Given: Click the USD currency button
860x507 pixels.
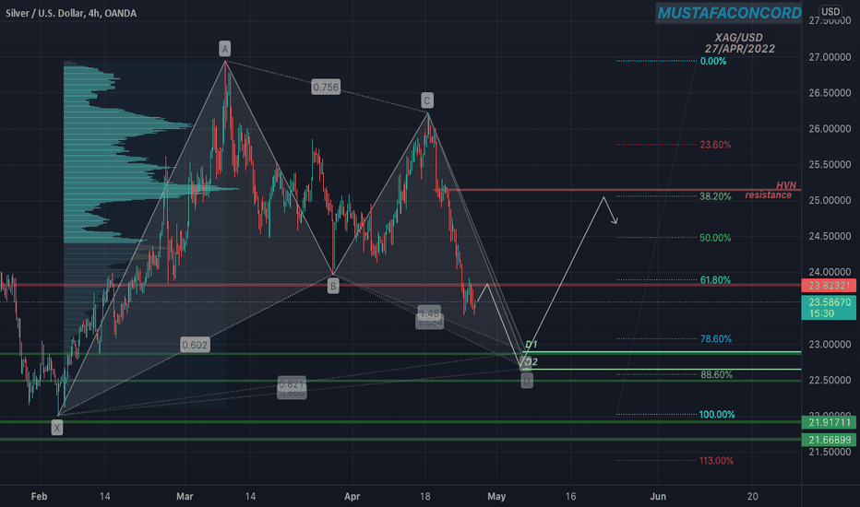Looking at the screenshot, I should pos(830,11).
